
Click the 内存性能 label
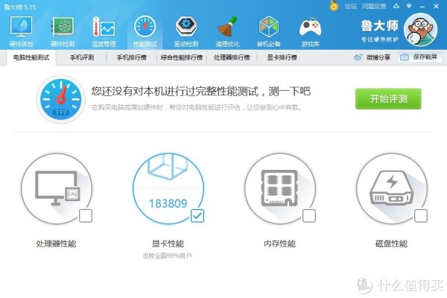pyautogui.click(x=279, y=244)
